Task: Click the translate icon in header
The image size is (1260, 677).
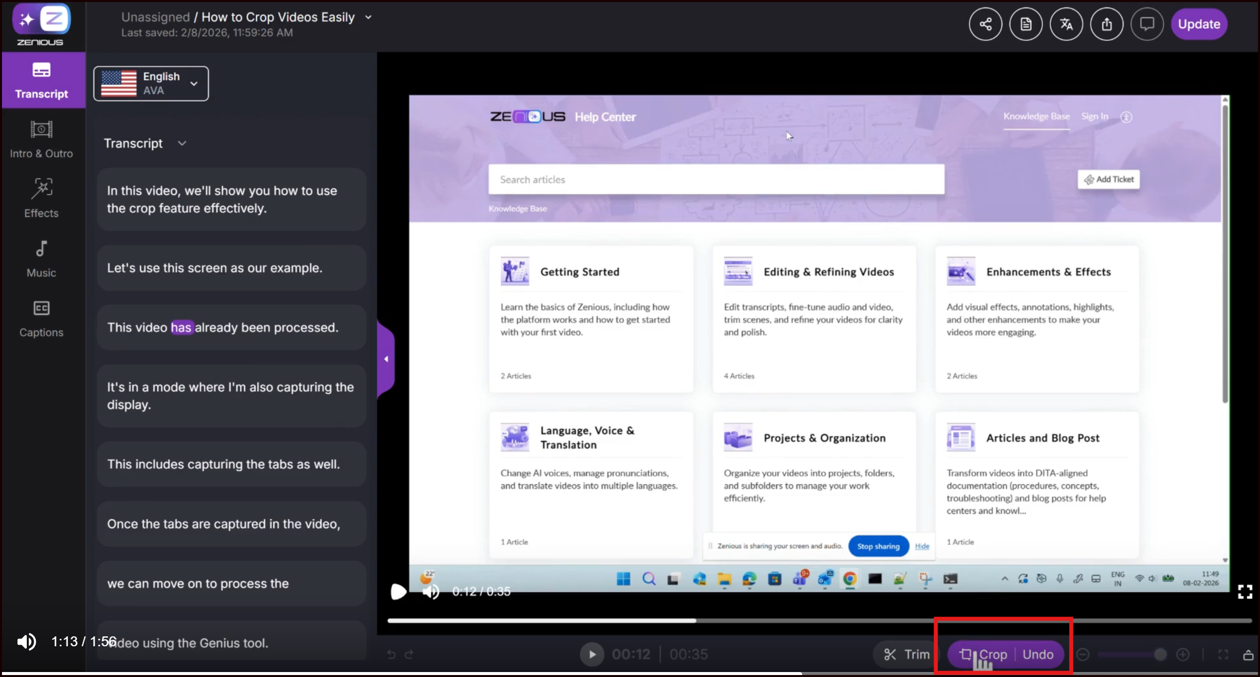Action: point(1066,24)
